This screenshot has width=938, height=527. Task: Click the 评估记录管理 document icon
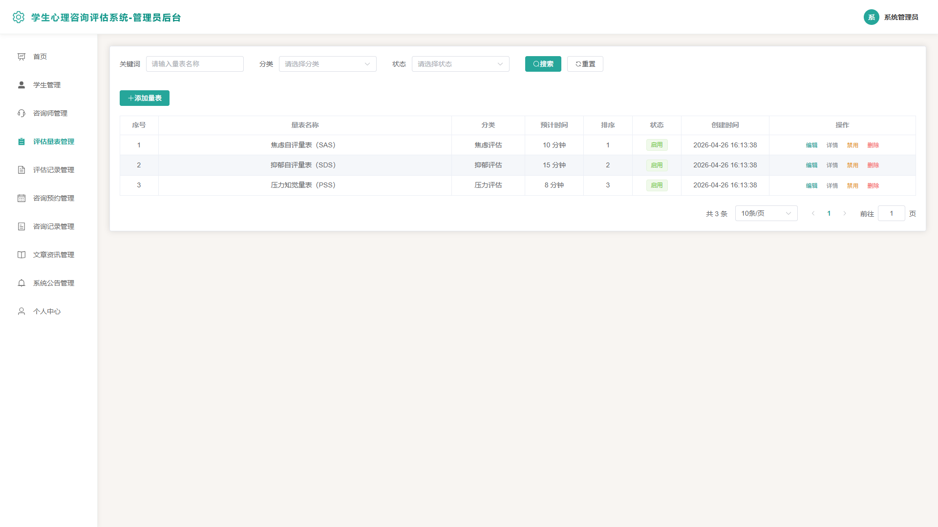pyautogui.click(x=21, y=170)
